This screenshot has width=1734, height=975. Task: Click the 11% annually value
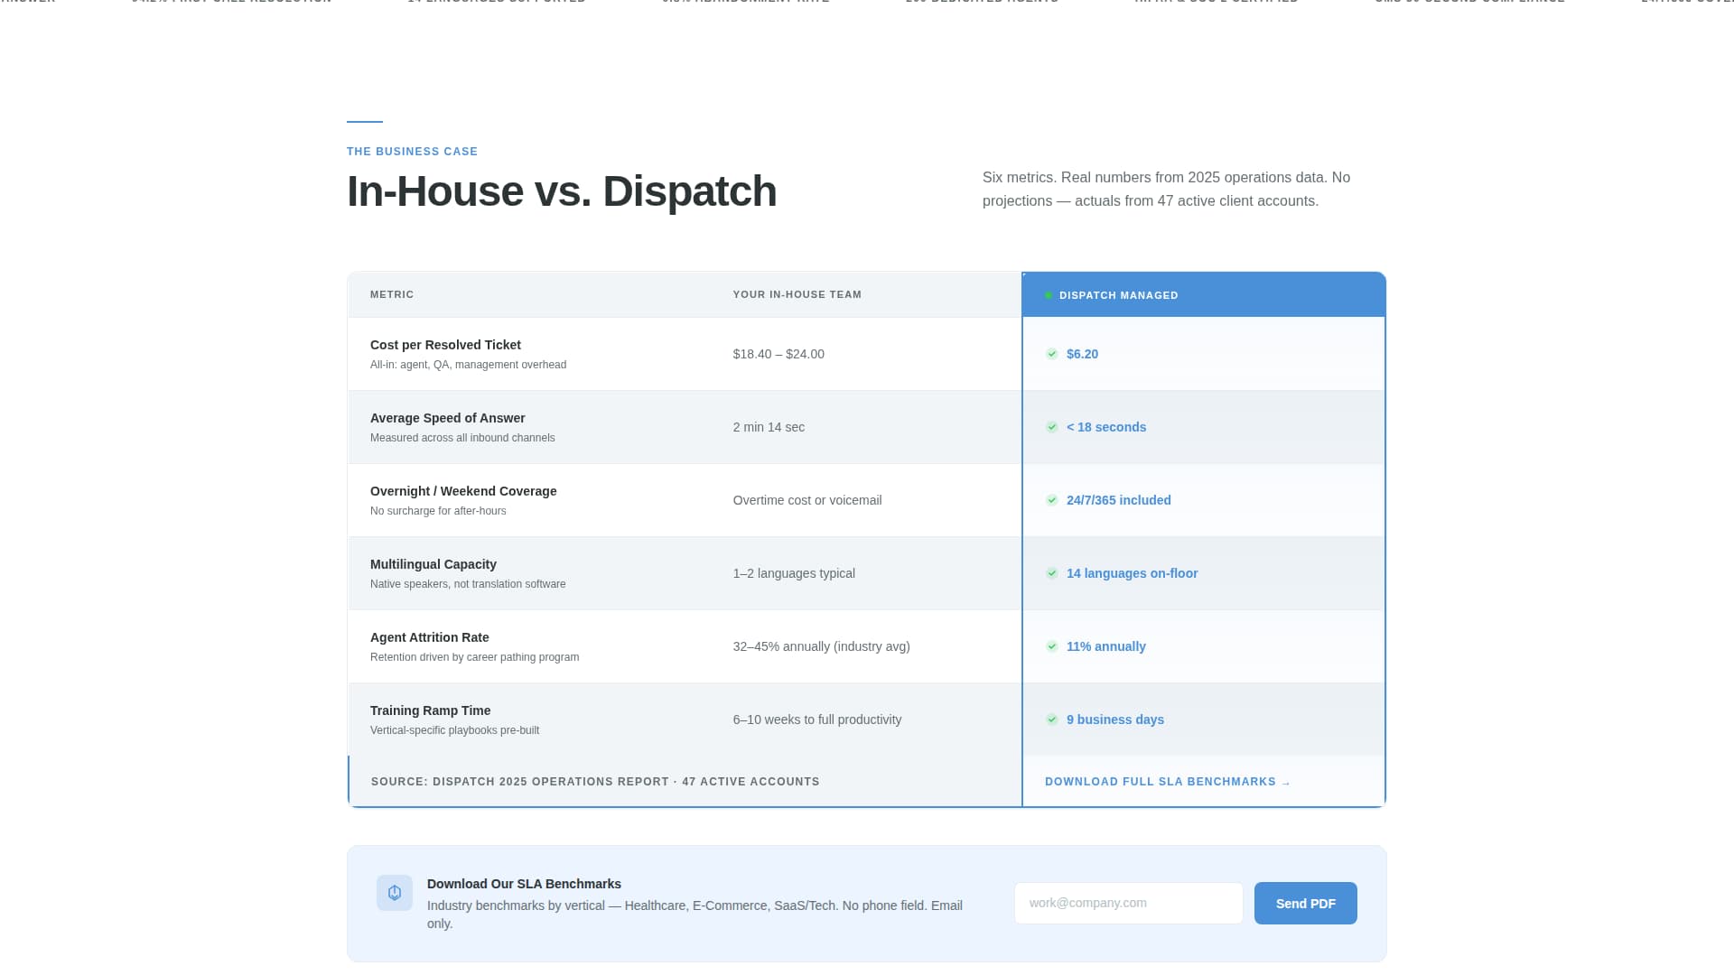(1105, 646)
